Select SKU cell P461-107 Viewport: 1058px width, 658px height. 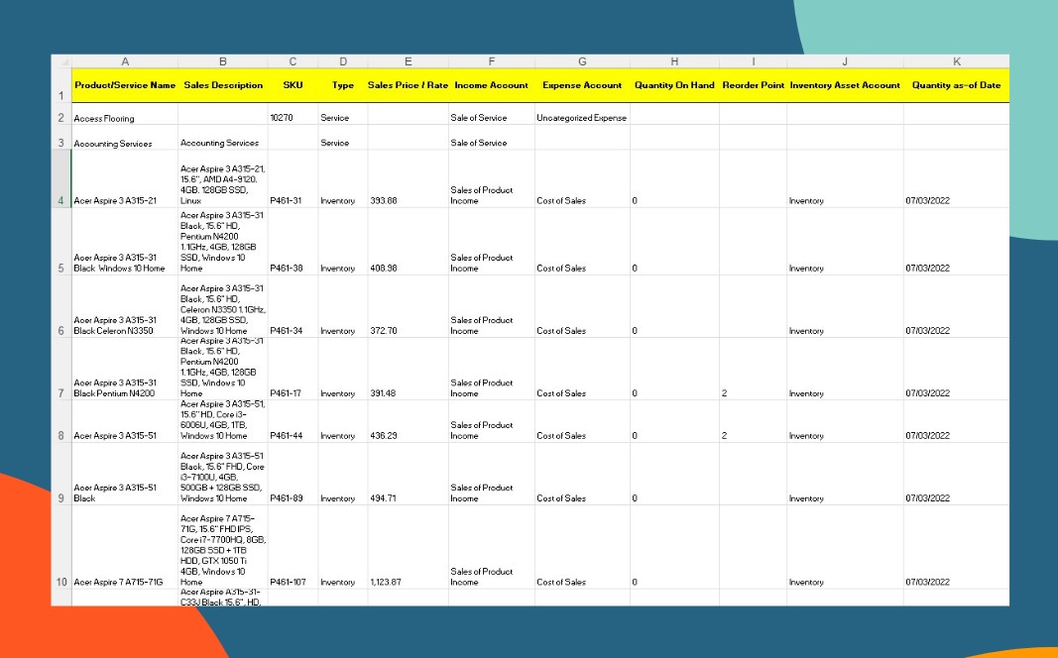coord(293,547)
